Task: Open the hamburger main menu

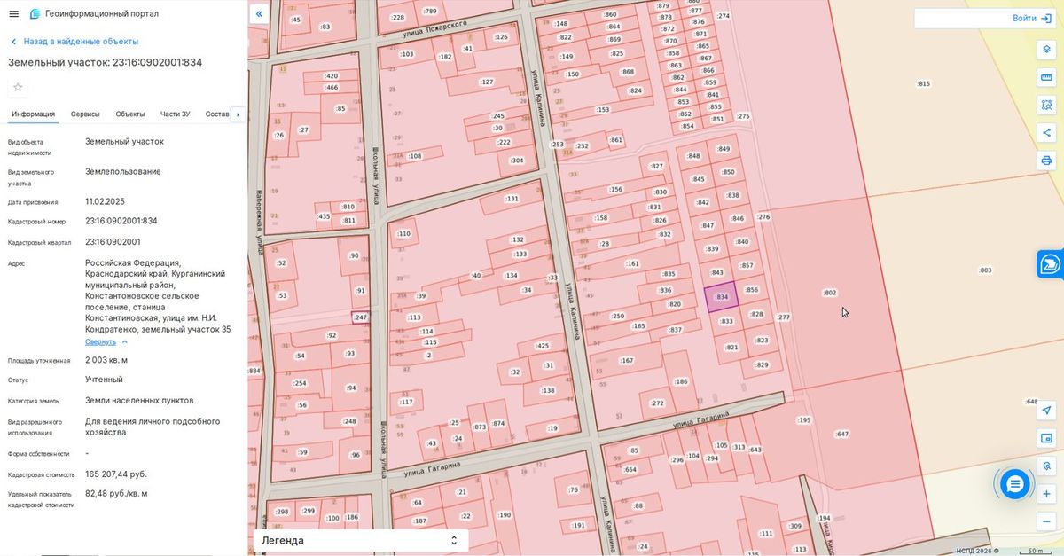Action: pos(13,13)
